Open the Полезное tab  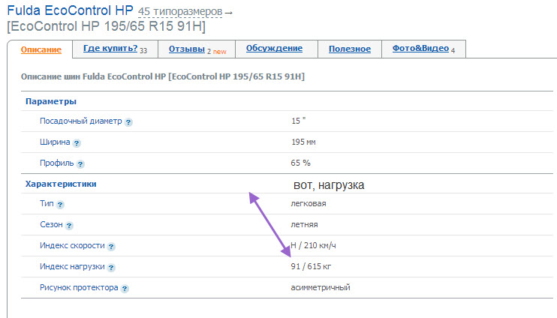[350, 49]
